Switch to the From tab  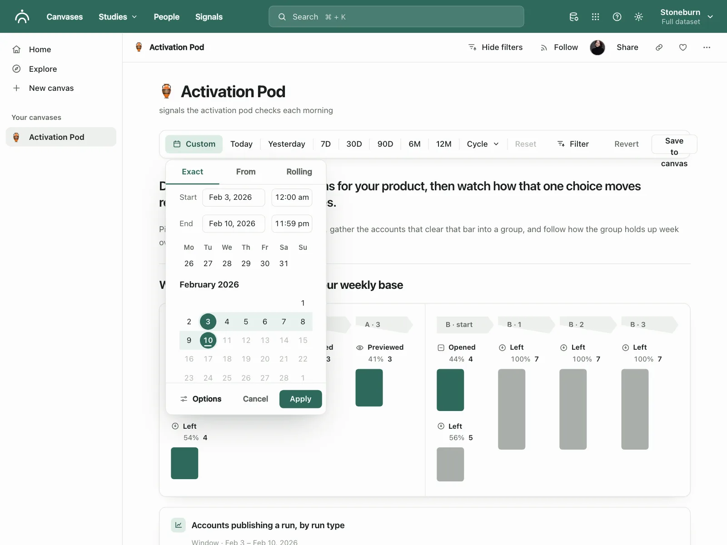pos(246,172)
